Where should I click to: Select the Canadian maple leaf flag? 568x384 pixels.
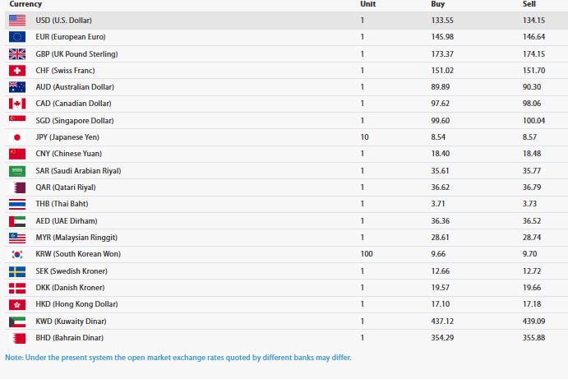17,104
